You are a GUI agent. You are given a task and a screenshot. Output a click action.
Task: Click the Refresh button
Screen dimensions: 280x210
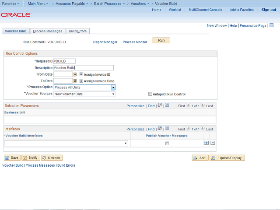pos(52,157)
